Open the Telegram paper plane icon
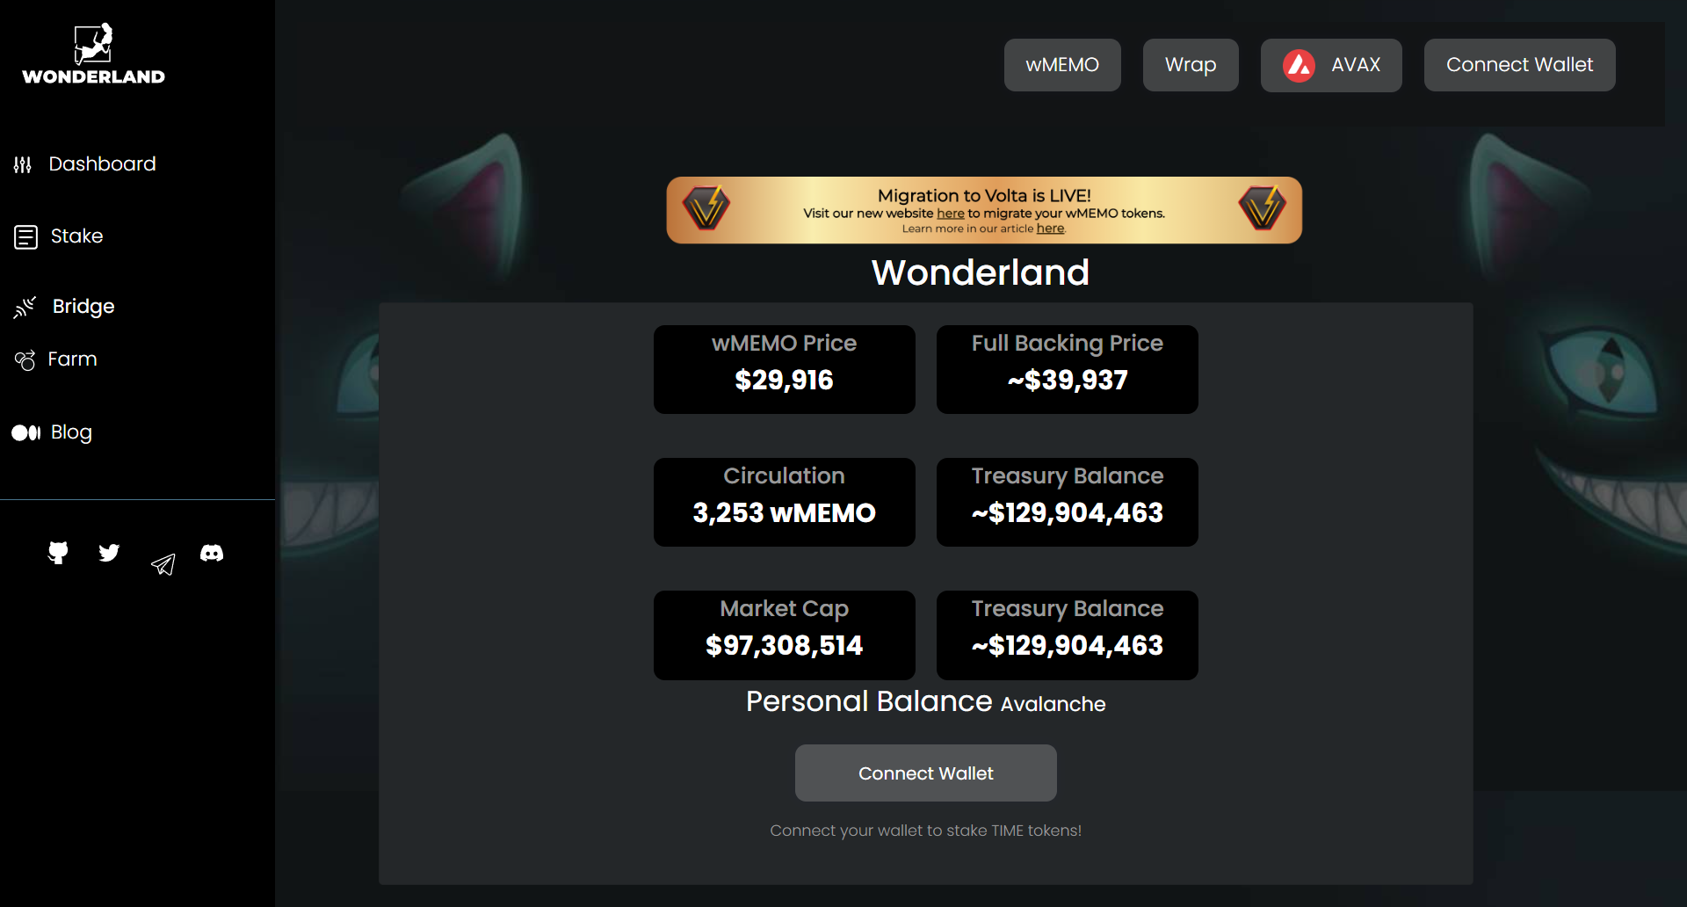Viewport: 1687px width, 907px height. 163,564
